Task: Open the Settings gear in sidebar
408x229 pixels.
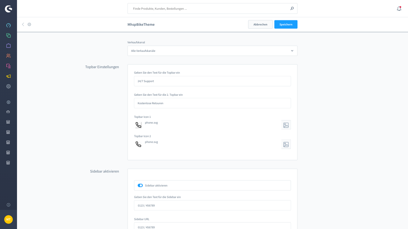Action: [8, 86]
